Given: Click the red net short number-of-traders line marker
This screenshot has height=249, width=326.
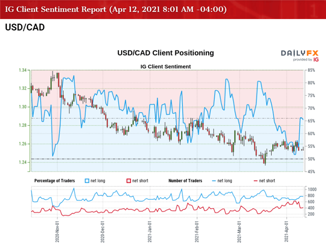Looking at the screenshot, I should [x=256, y=181].
